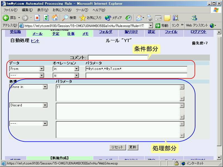Click the Print icon in toolbar
This screenshot has width=223, height=167.
pos(150,18)
